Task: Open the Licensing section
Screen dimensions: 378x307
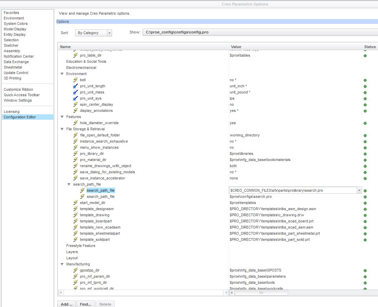Action: 12,112
